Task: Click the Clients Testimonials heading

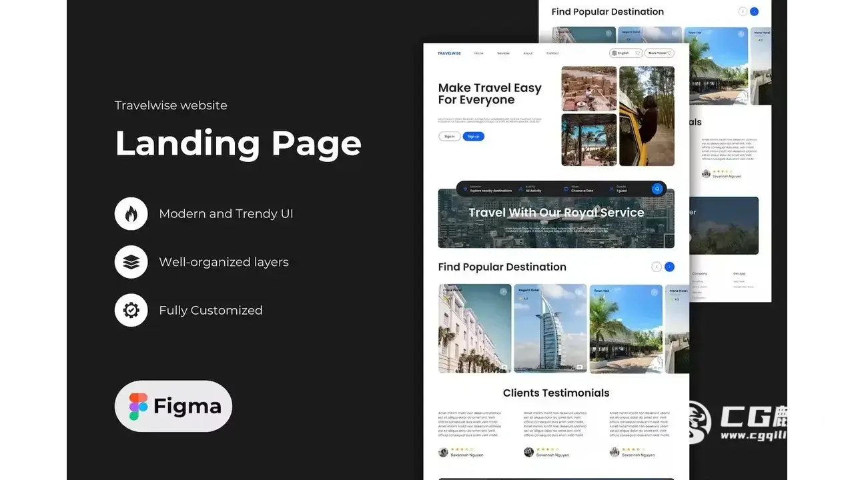Action: click(x=556, y=393)
